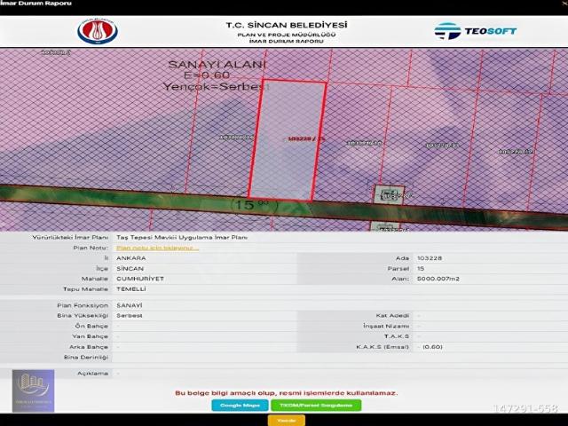Select the Taş Tepesi Mevkii Uygulama İmar Planı text

(182, 238)
